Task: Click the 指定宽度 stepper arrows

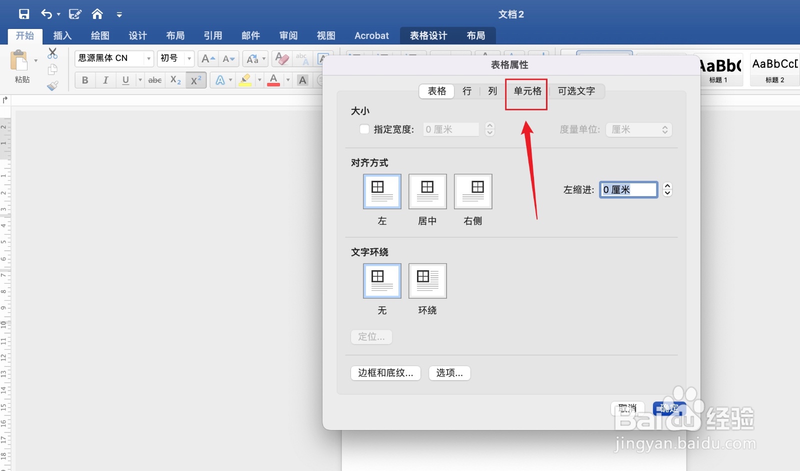Action: [x=490, y=129]
